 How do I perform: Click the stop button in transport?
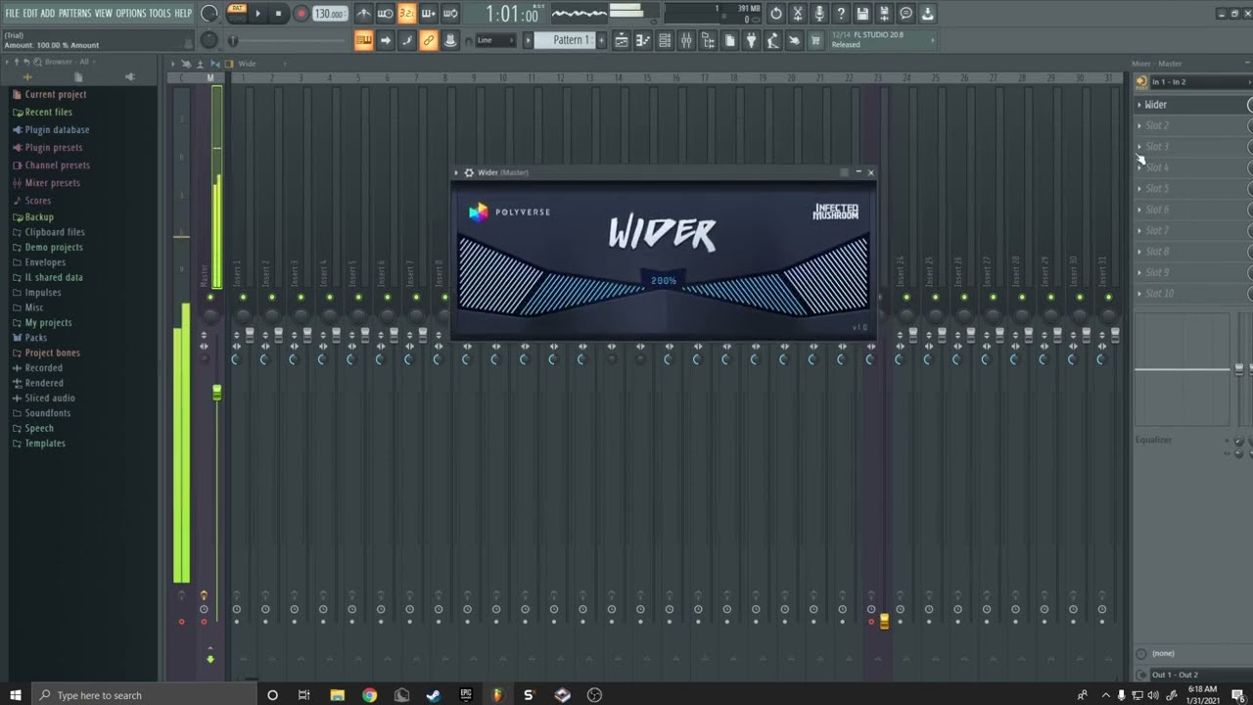[x=279, y=14]
